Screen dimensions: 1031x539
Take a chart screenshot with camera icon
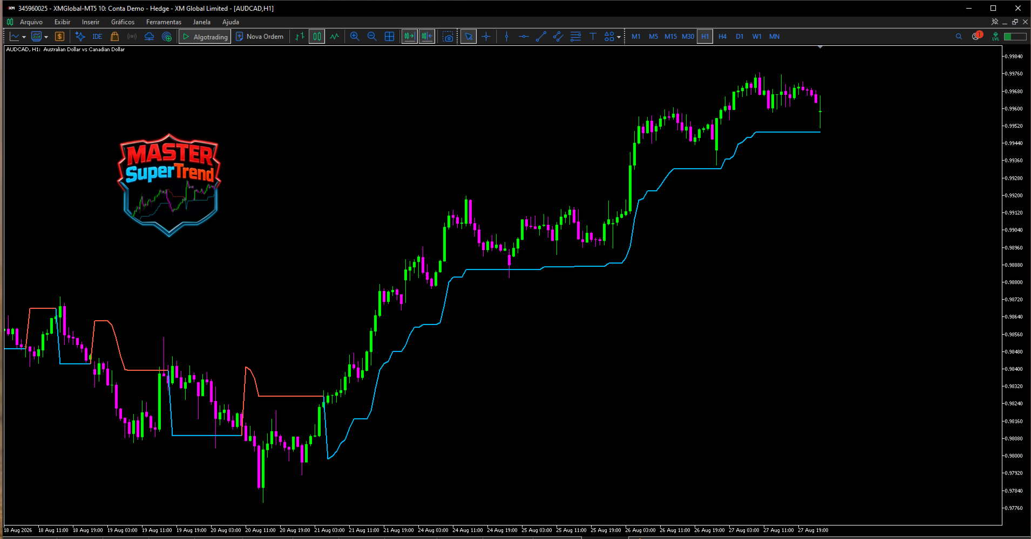pos(448,37)
